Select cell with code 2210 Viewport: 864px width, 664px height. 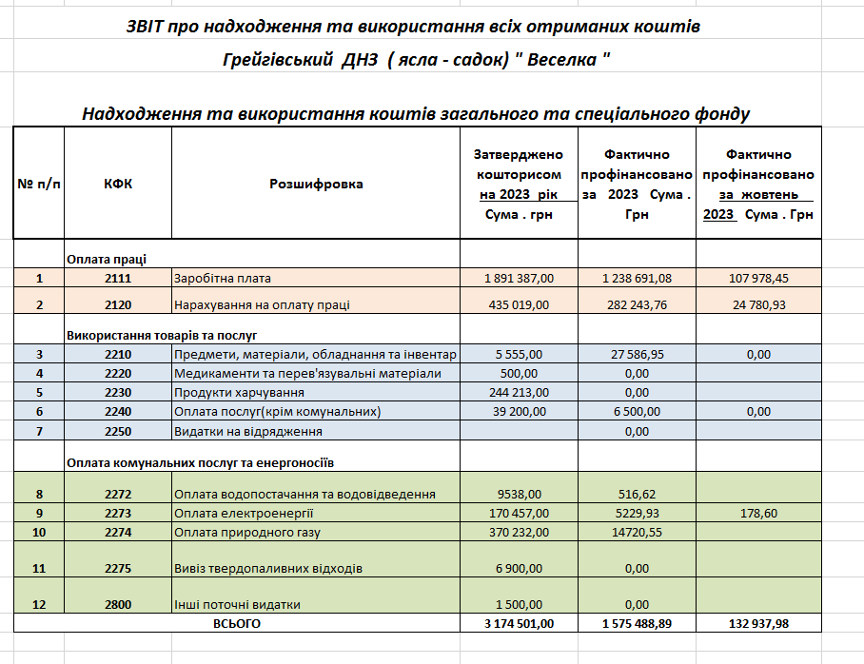[118, 354]
